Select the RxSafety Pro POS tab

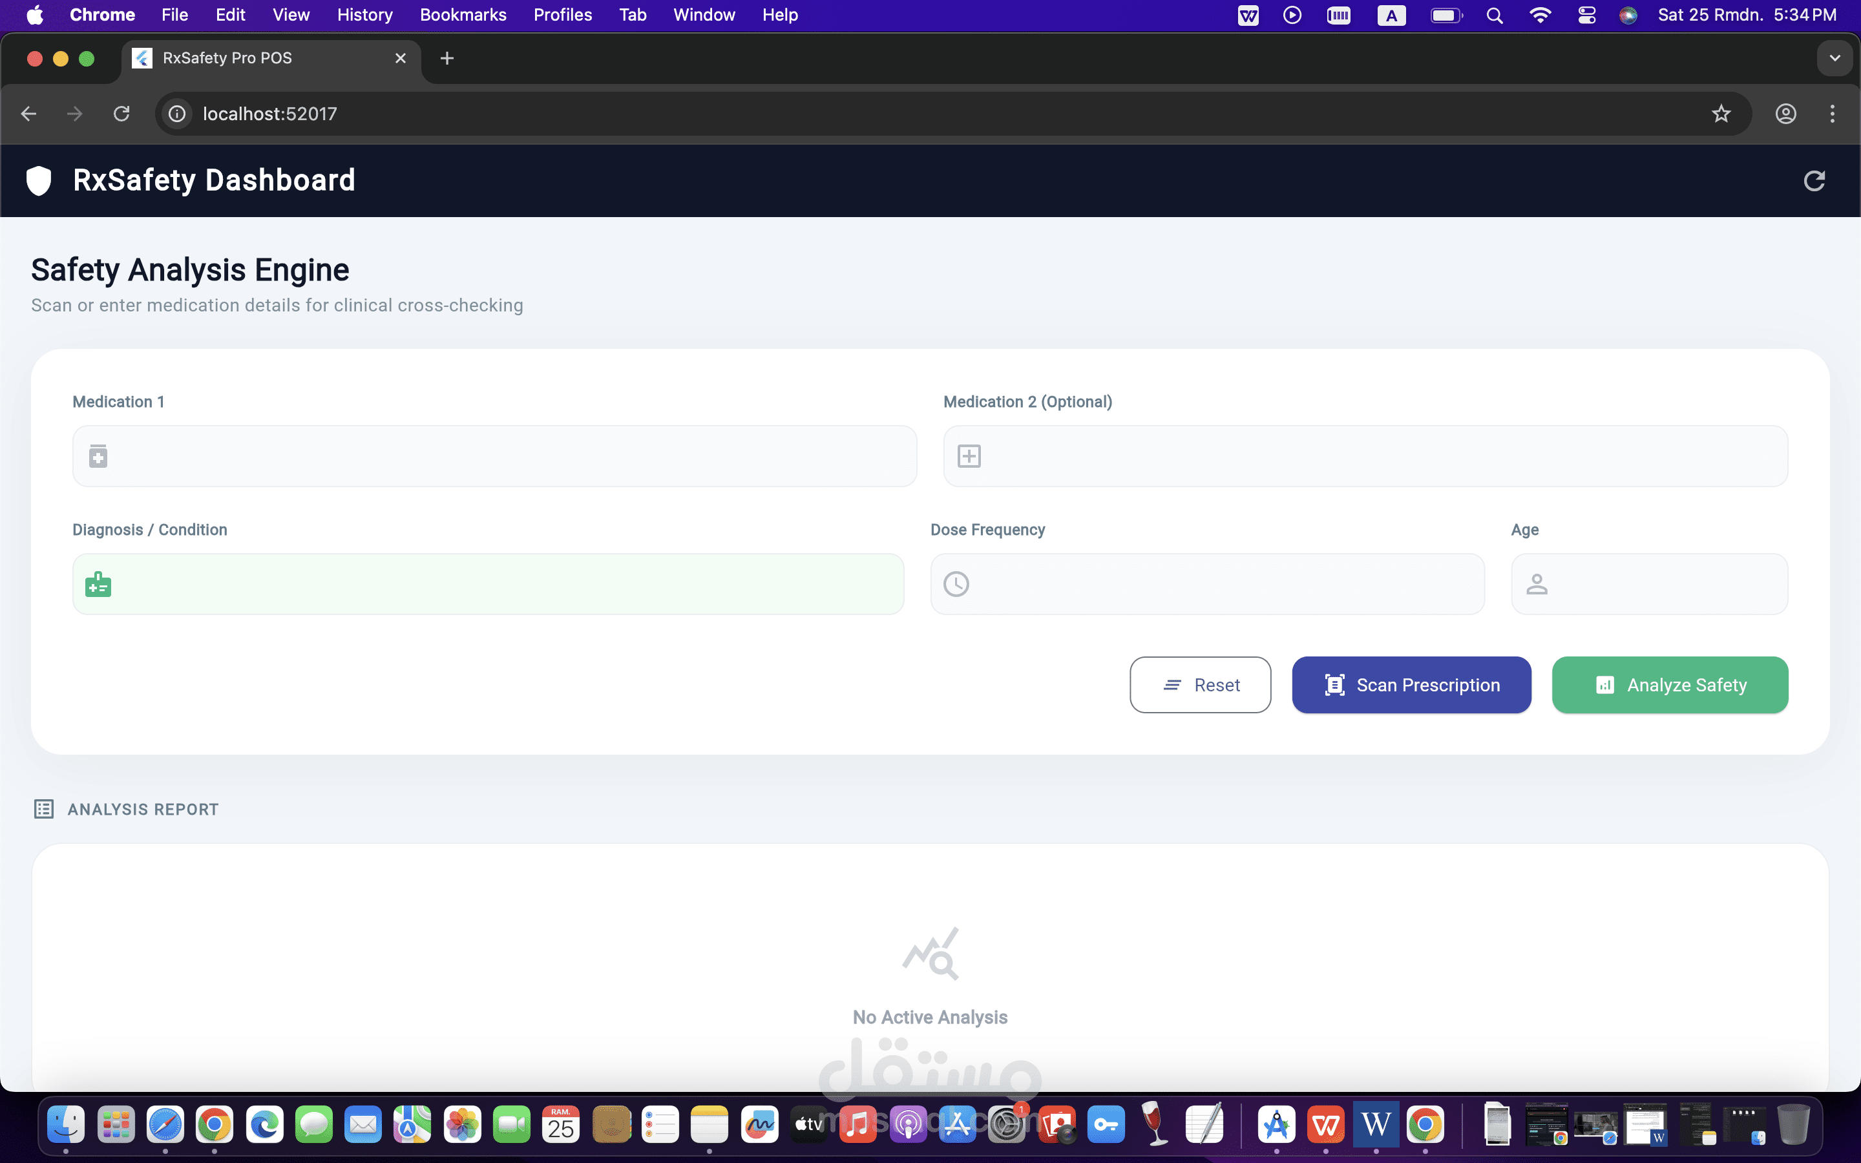(271, 58)
